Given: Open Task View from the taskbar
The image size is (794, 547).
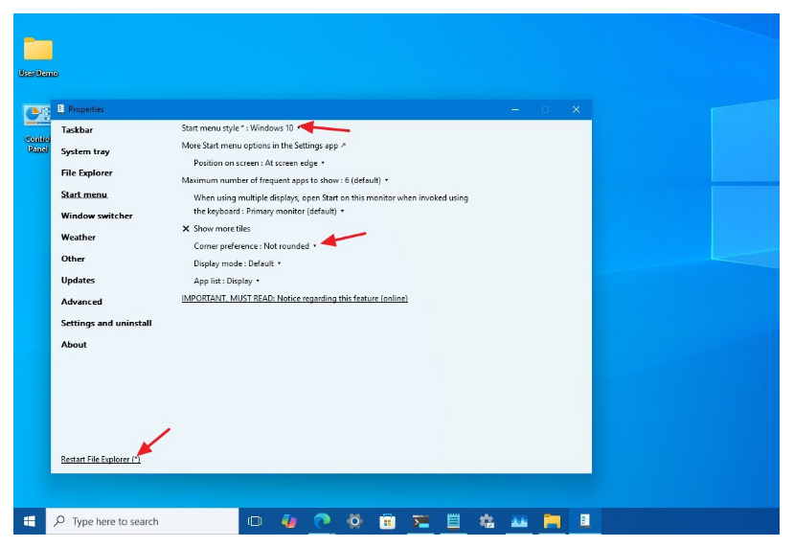Looking at the screenshot, I should click(x=255, y=521).
